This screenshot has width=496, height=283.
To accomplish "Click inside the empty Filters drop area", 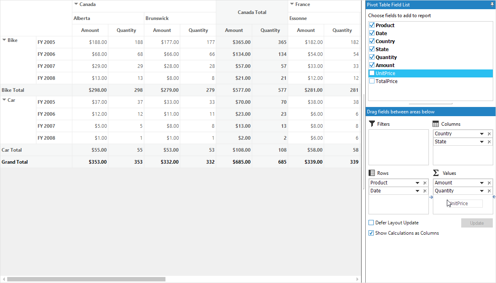I will tap(398, 147).
